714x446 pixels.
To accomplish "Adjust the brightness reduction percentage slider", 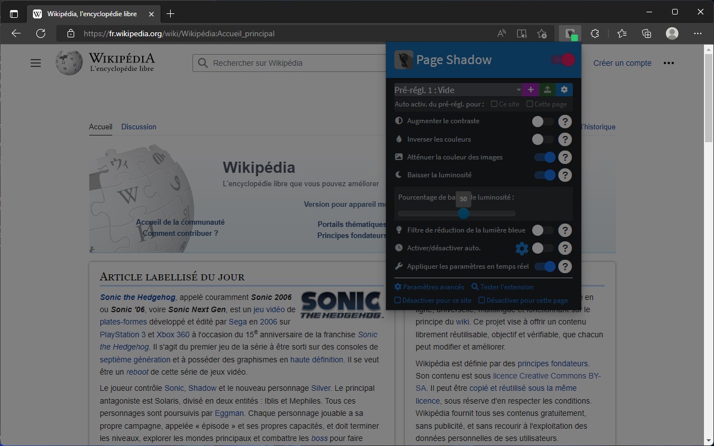I will (x=457, y=214).
